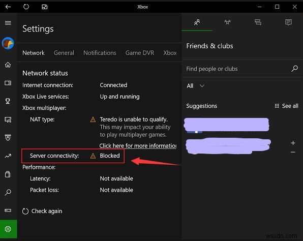Open the Connection console icon in sidebar

point(8,210)
